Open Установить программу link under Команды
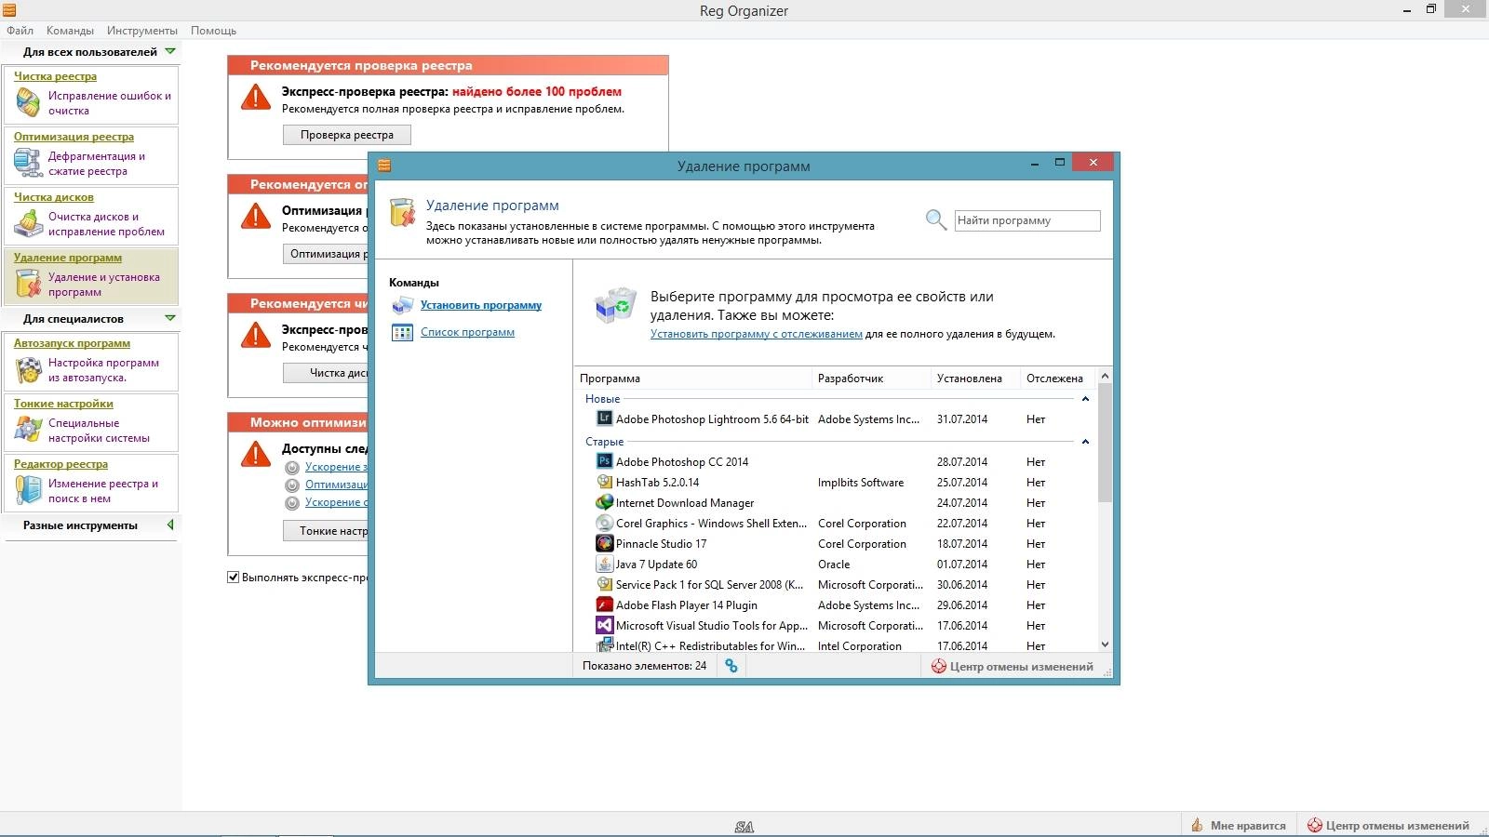The image size is (1489, 837). coord(480,305)
